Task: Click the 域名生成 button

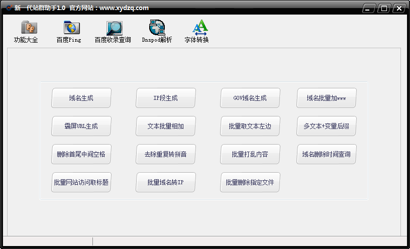Action: point(81,98)
